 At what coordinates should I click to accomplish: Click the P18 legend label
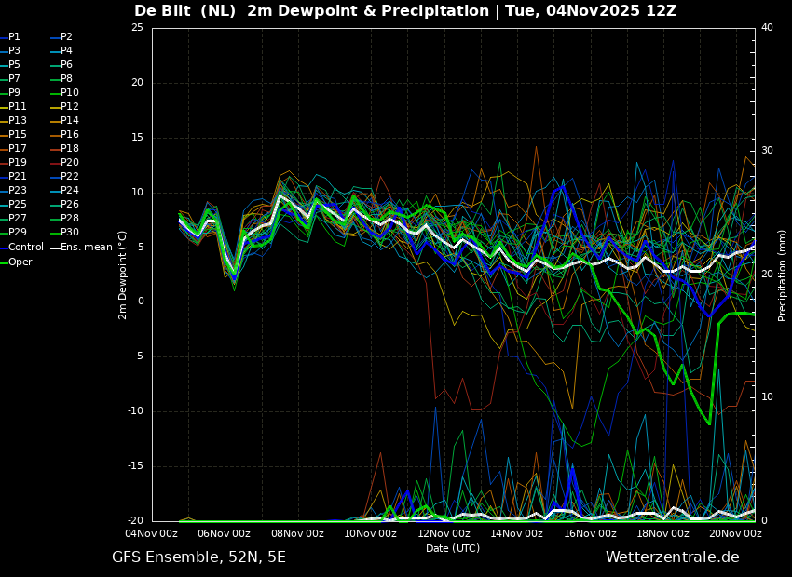(x=69, y=149)
